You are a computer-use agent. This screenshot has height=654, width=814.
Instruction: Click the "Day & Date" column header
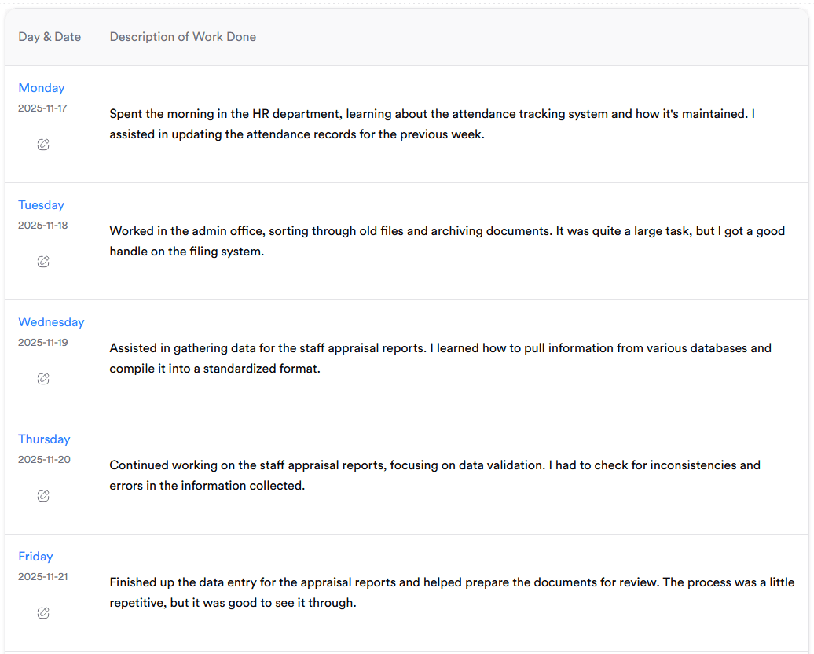[x=49, y=37]
